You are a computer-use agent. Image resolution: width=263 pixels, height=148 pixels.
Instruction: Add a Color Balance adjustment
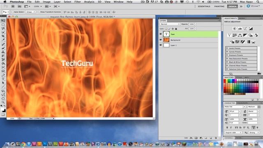pos(240,35)
